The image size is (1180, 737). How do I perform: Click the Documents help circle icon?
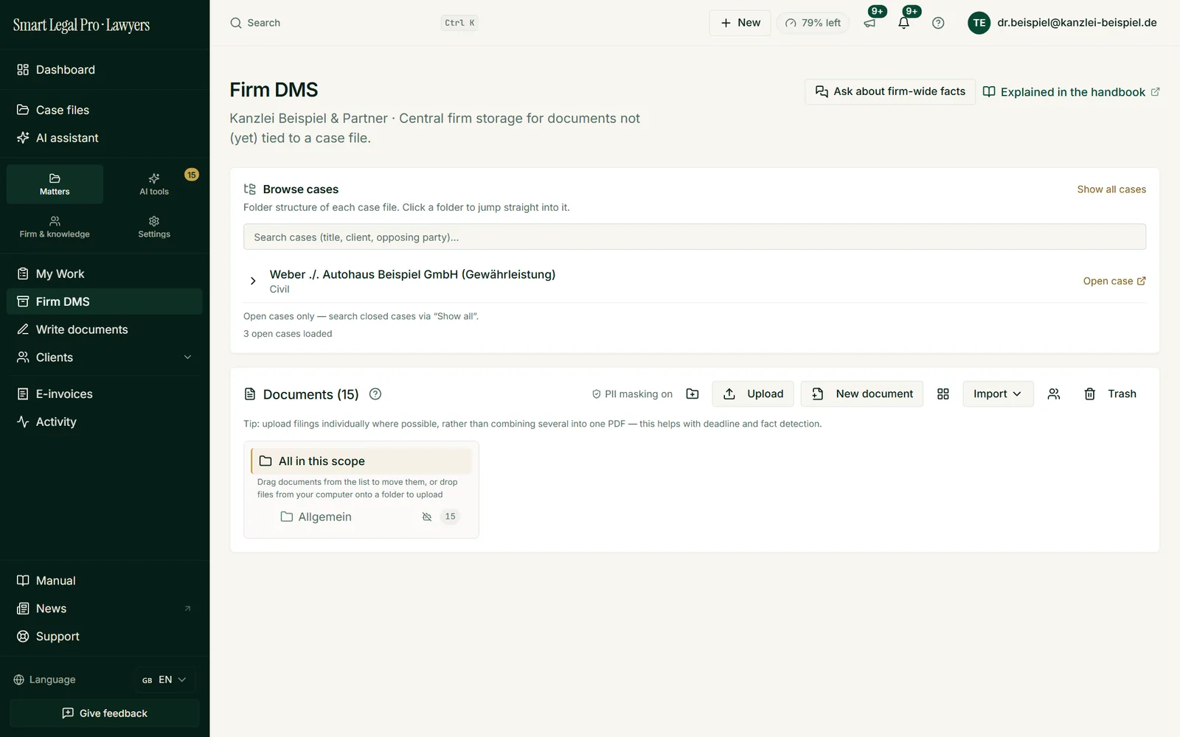(375, 394)
